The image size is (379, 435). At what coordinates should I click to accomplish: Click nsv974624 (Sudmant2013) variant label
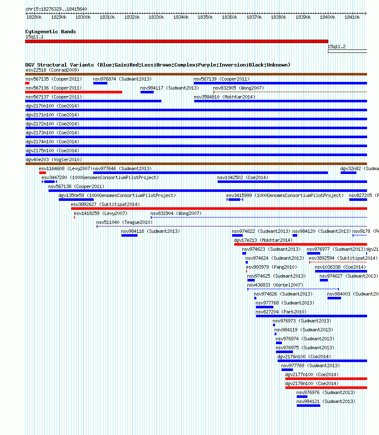pyautogui.click(x=275, y=258)
